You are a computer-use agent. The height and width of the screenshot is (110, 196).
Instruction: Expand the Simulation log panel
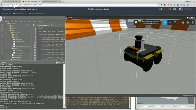[x=189, y=96]
